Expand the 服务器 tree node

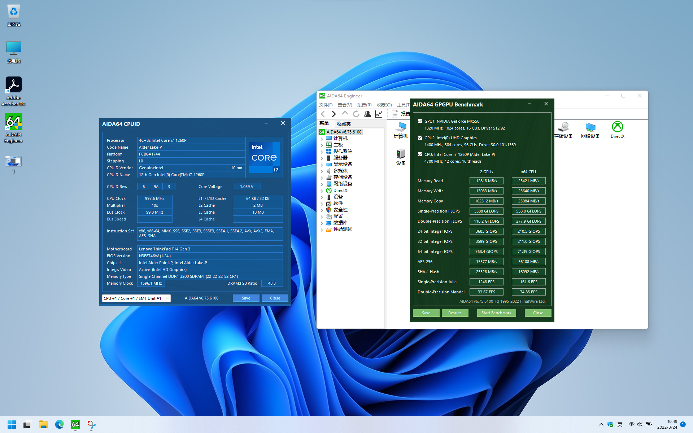pos(322,158)
